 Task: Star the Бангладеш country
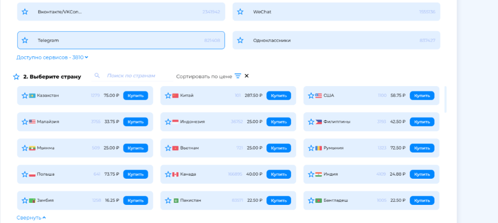311,200
